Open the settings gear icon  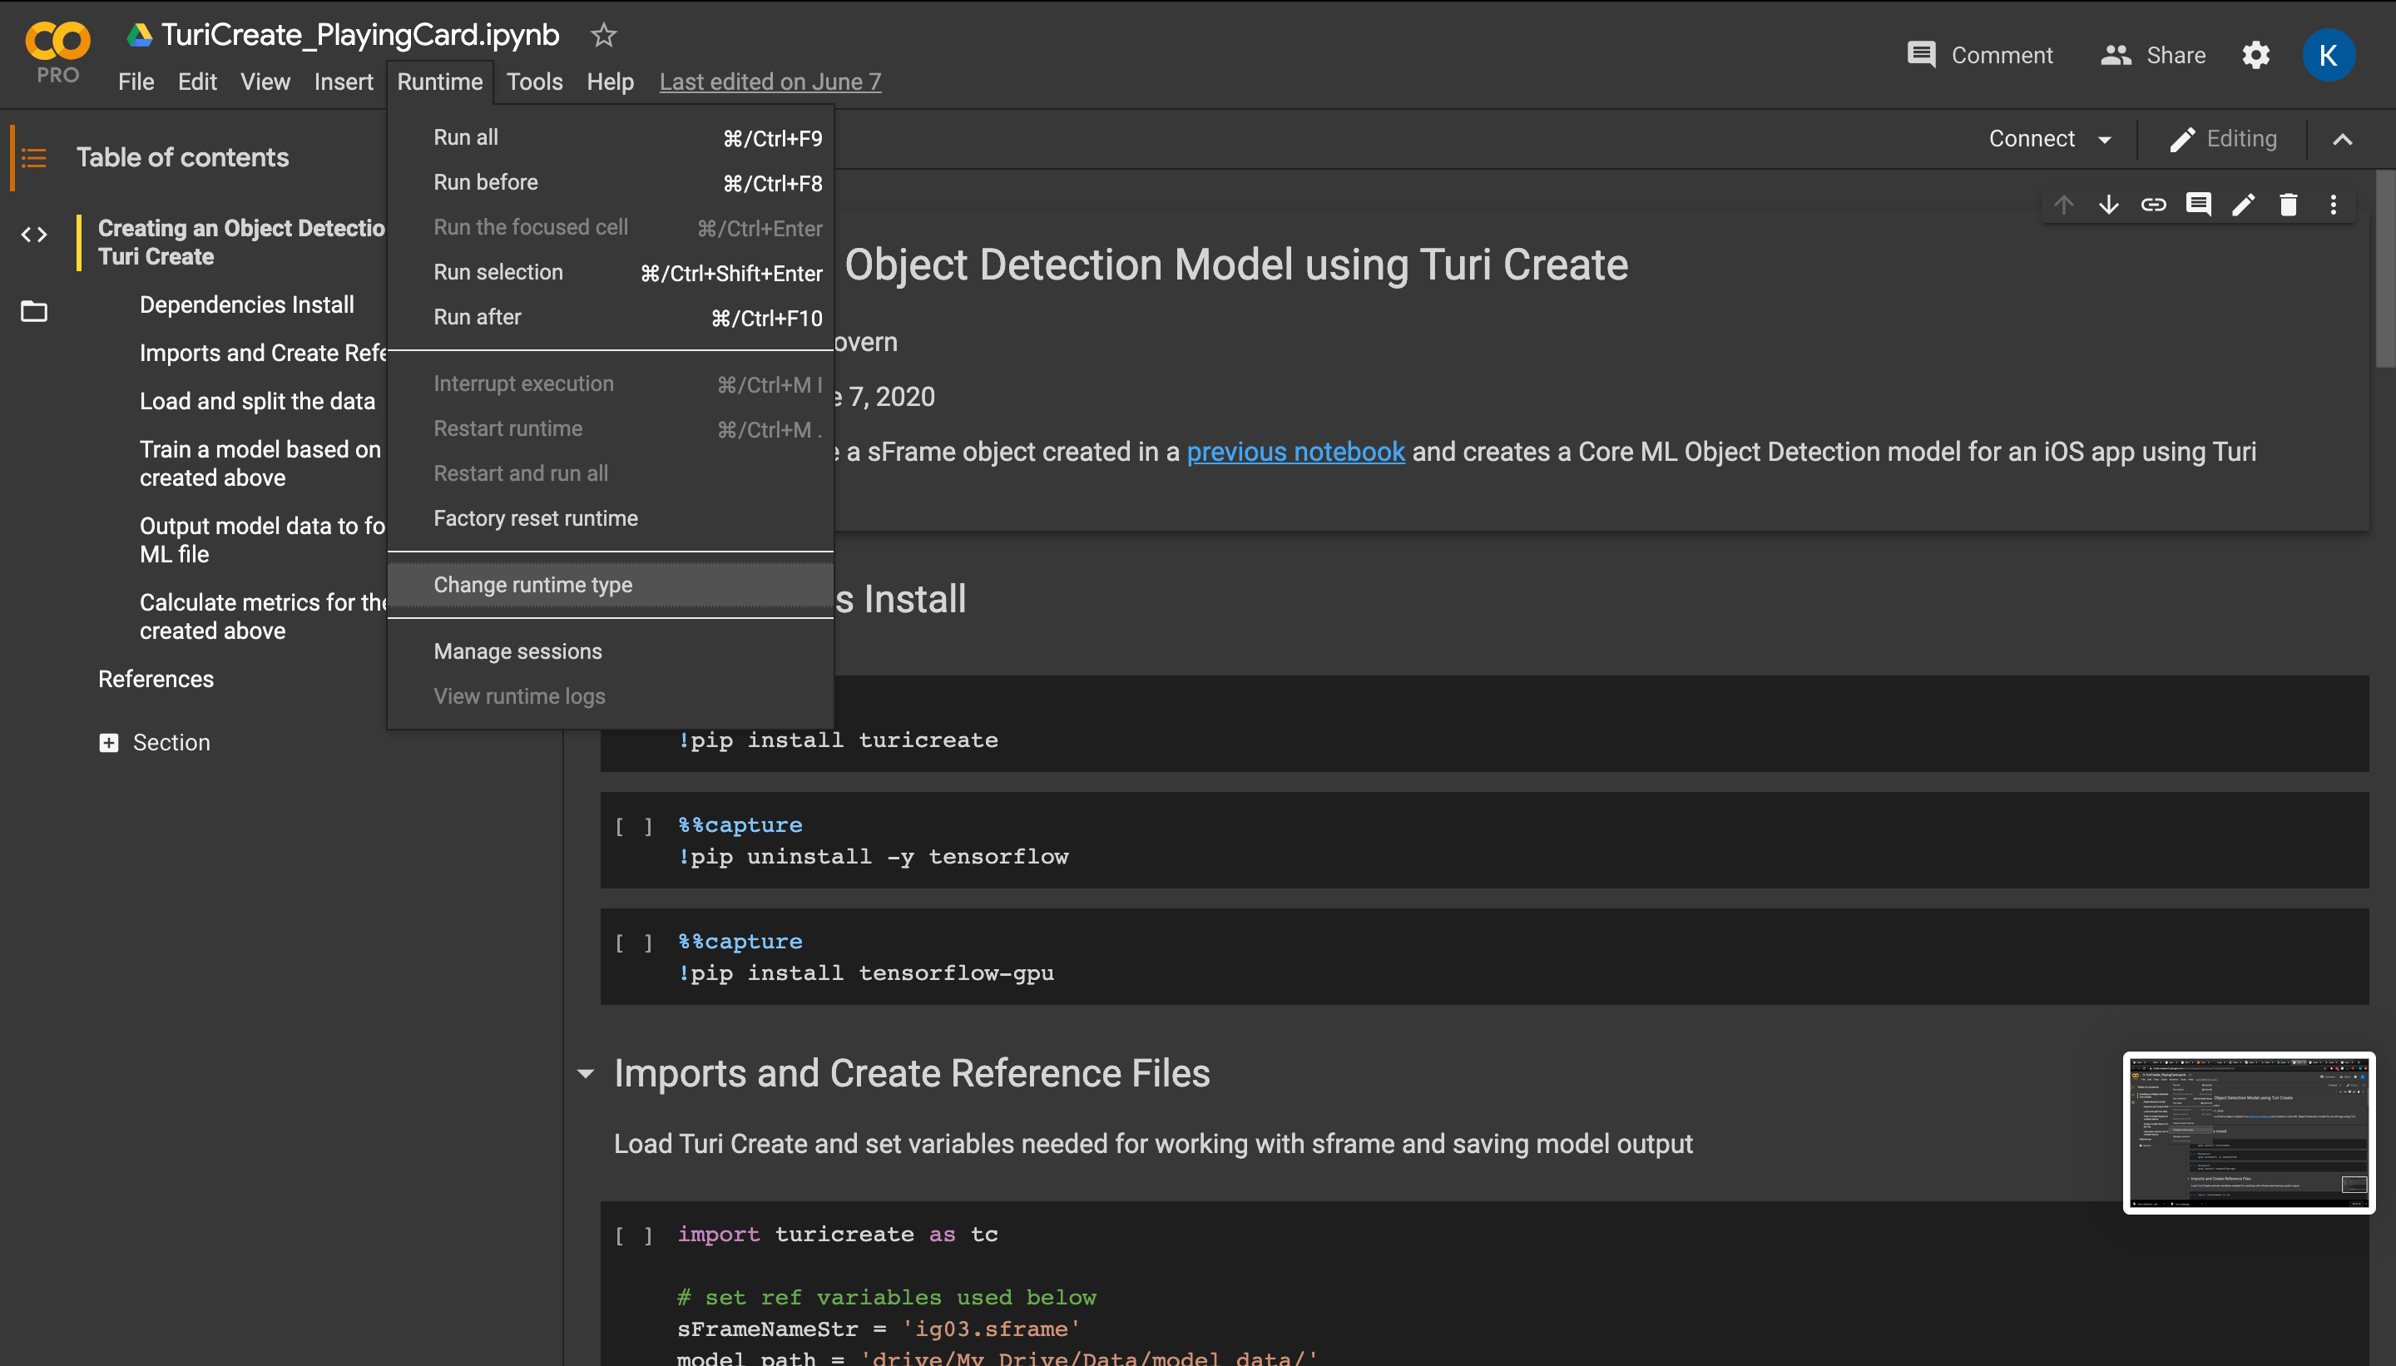pyautogui.click(x=2255, y=56)
